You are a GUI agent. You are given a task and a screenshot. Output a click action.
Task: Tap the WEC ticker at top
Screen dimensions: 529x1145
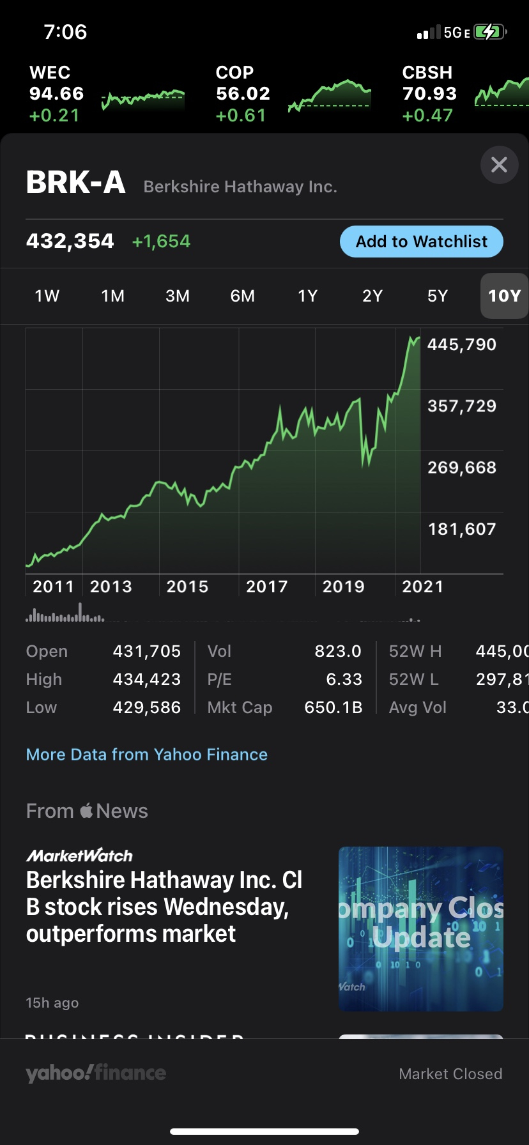57,94
